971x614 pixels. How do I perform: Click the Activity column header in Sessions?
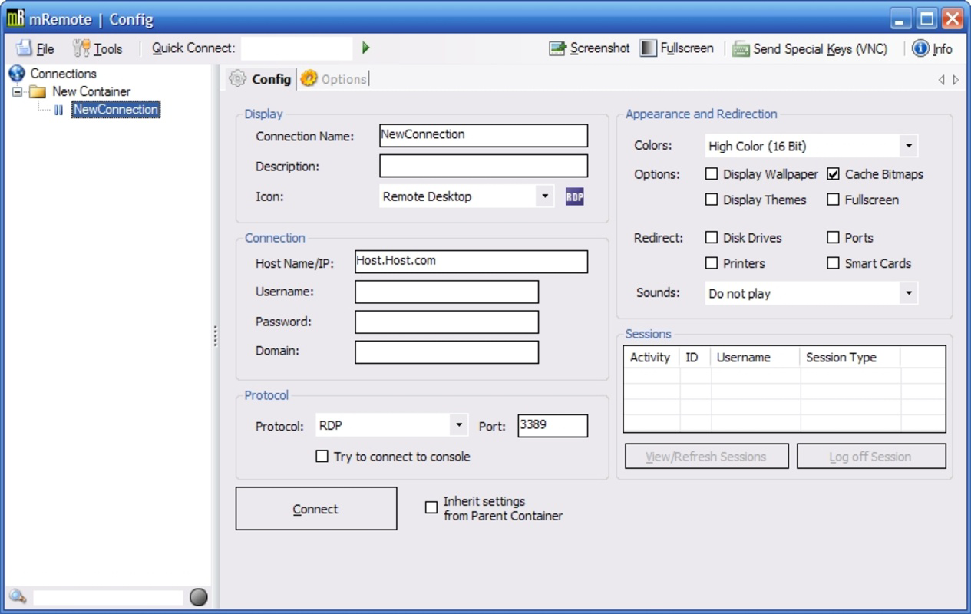click(651, 357)
